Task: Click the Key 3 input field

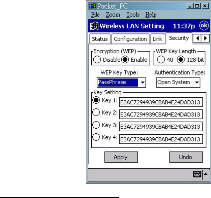Action: pos(161,126)
